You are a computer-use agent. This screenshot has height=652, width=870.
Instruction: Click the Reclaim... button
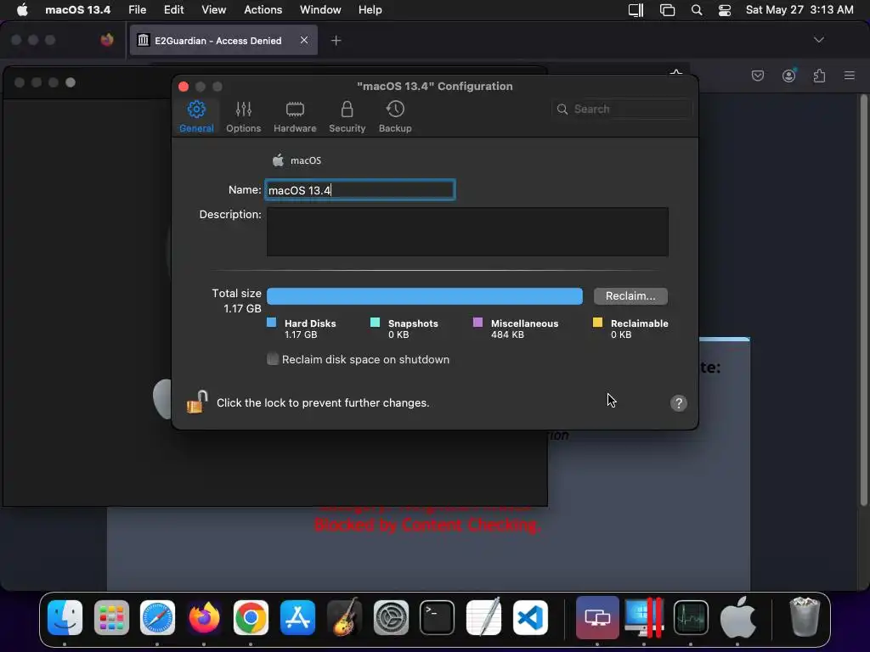630,296
